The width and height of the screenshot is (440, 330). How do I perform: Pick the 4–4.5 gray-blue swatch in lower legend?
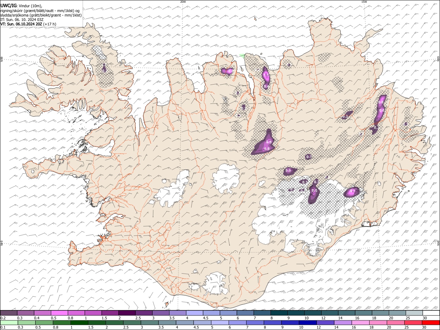click(x=185, y=322)
